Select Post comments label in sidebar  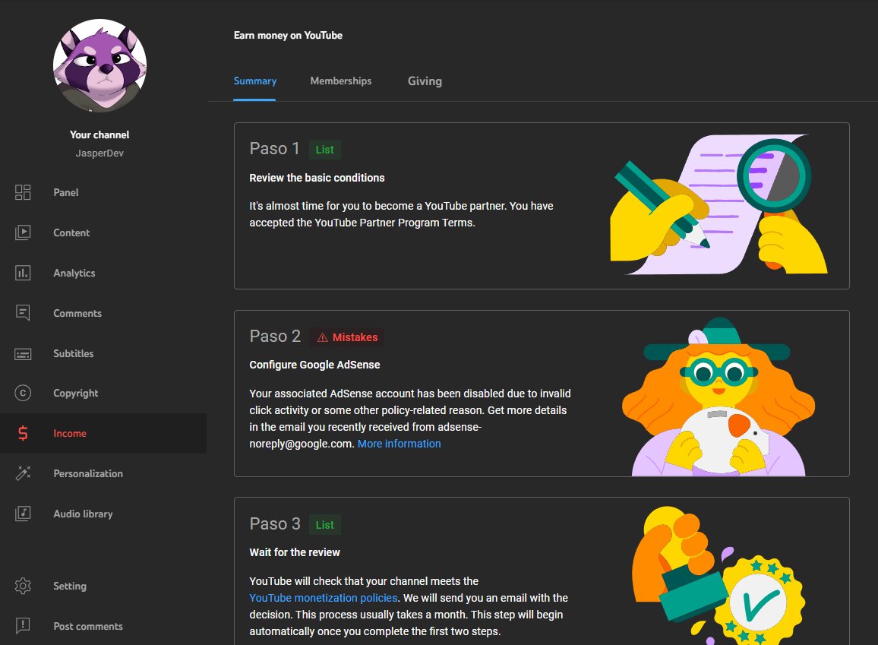tap(88, 627)
